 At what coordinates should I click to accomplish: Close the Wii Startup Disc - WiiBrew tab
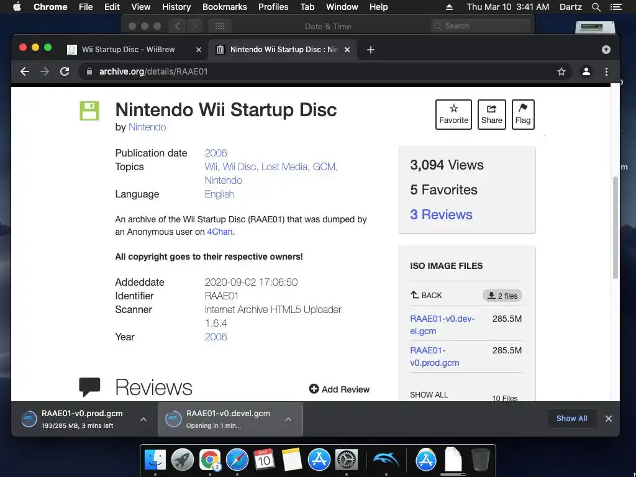tap(199, 50)
